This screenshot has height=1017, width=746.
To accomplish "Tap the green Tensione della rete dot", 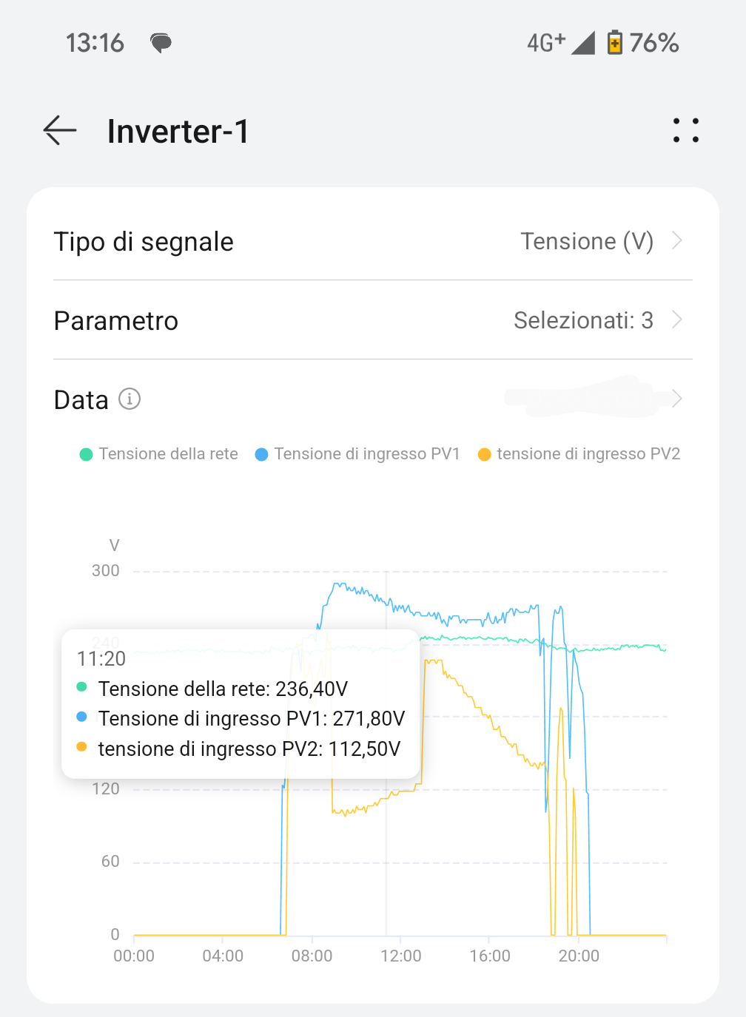I will click(86, 454).
